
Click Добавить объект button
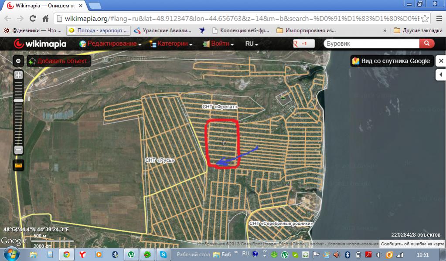tap(59, 61)
